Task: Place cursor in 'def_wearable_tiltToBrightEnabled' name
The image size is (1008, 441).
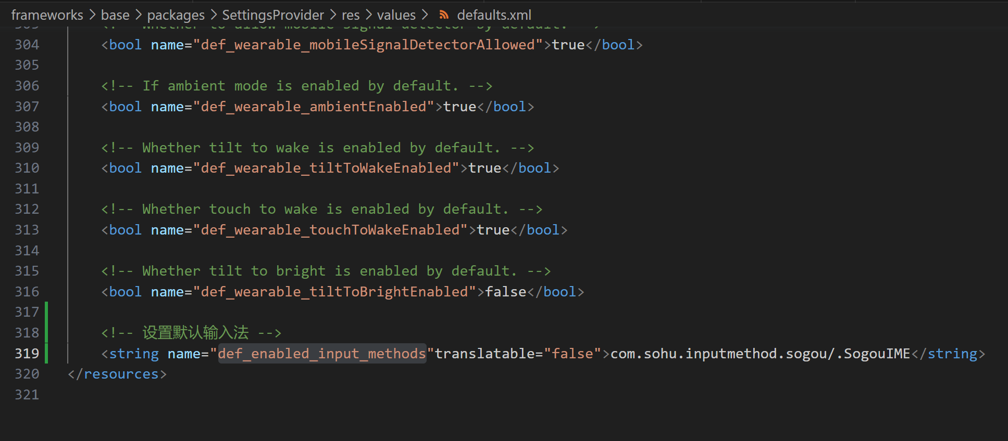Action: pos(334,292)
